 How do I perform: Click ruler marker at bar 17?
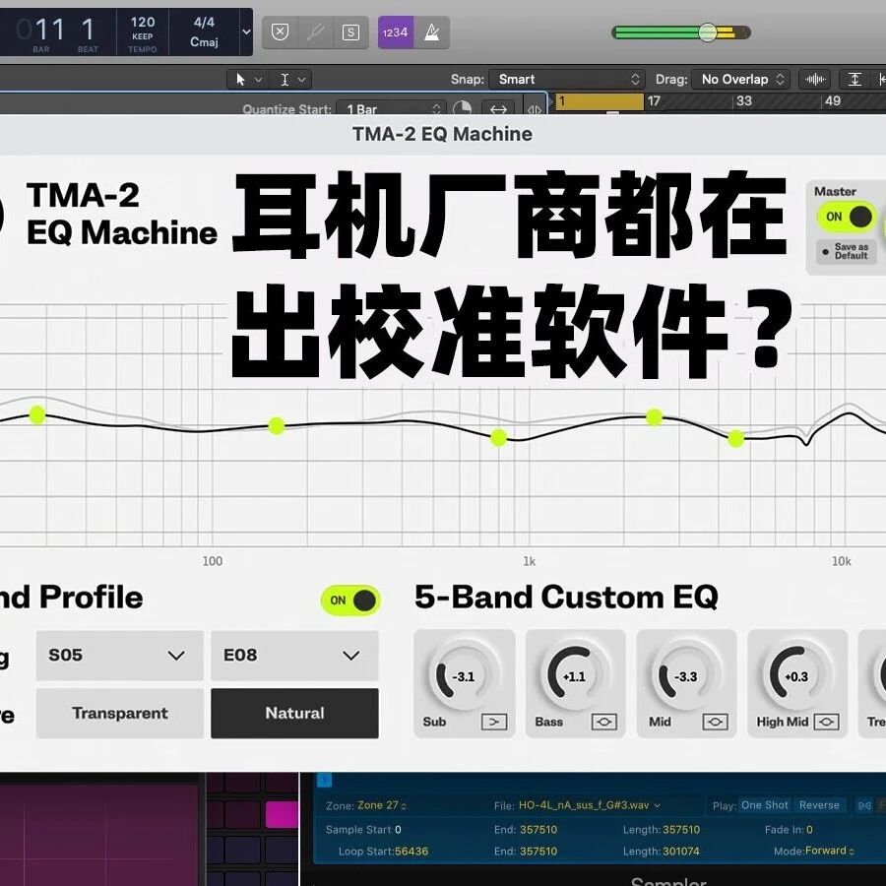point(654,101)
